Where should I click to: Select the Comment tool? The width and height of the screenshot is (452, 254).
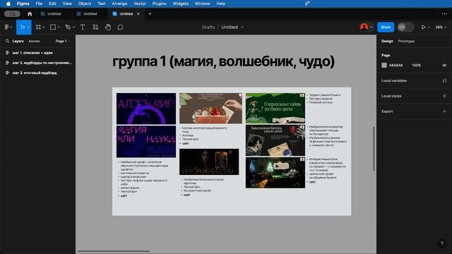121,27
